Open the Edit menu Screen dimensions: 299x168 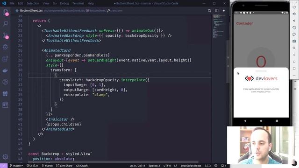coord(21,3)
